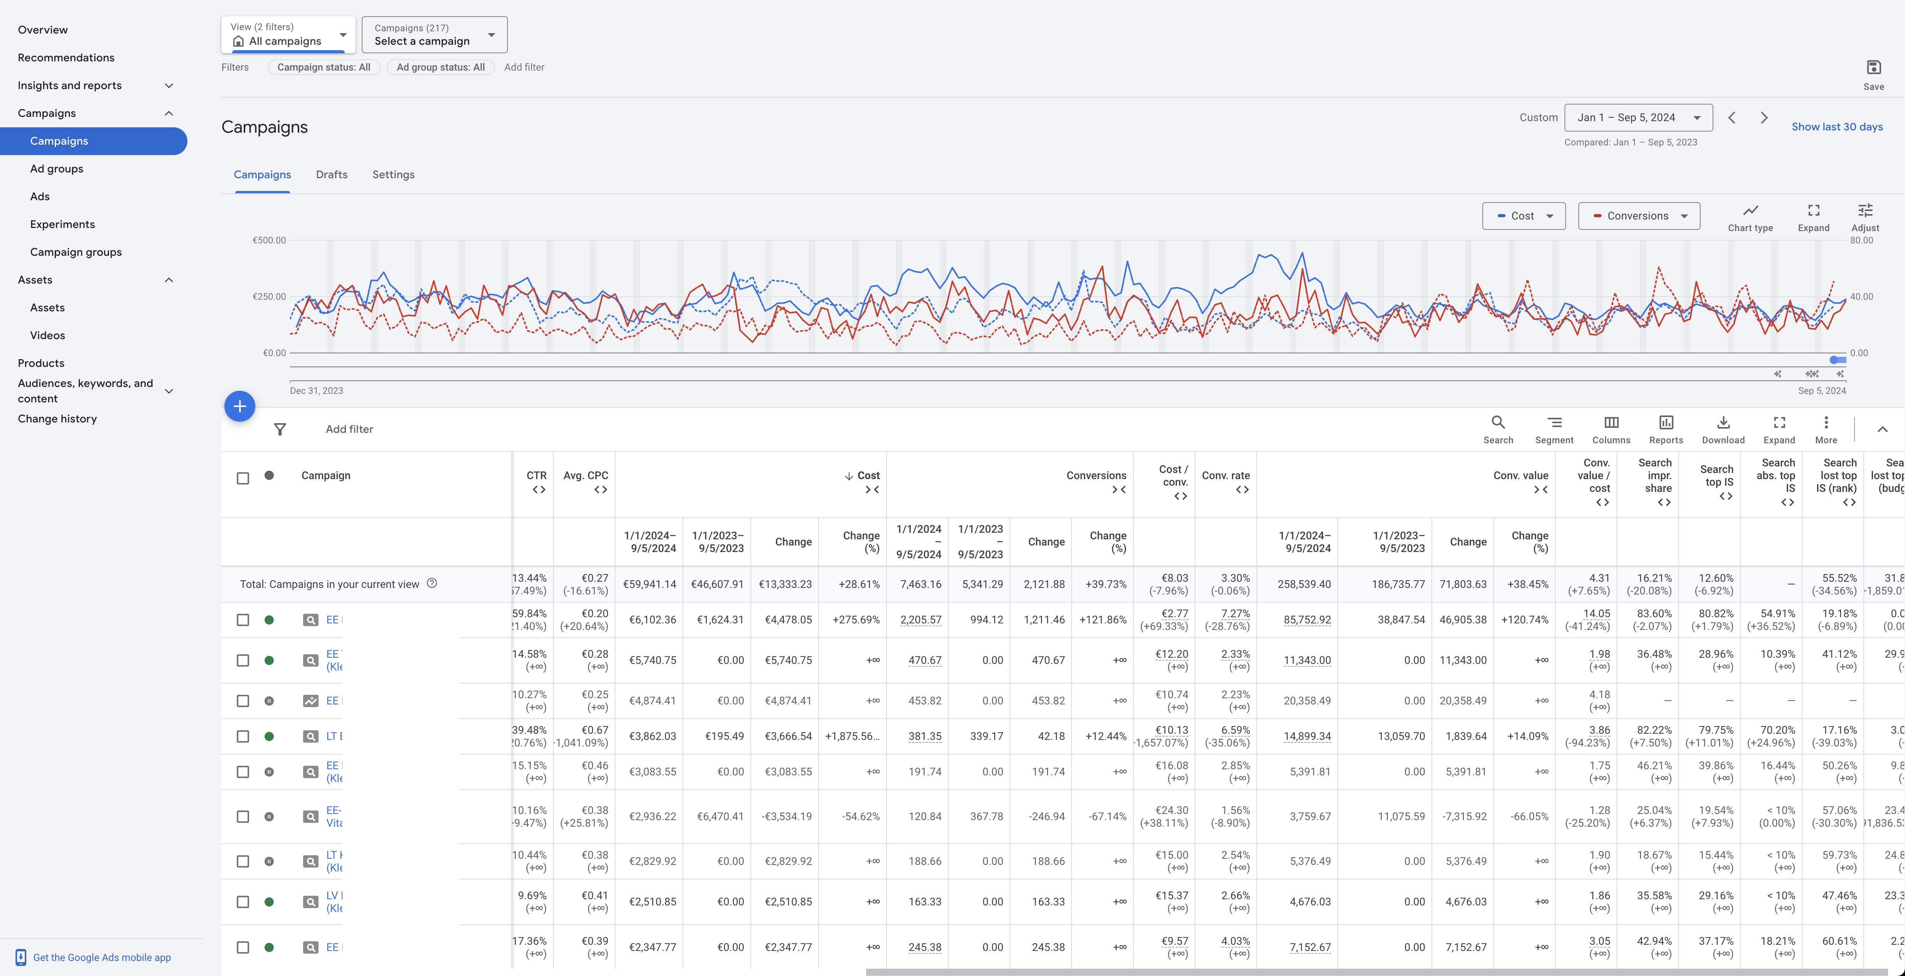Open the More options menu
Image resolution: width=1905 pixels, height=976 pixels.
click(x=1825, y=429)
